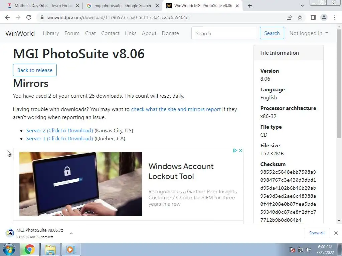
Task: Bookmark this page with star icon
Action: click(300, 17)
